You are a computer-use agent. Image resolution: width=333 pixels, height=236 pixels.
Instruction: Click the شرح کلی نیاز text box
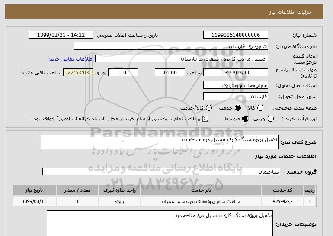point(160,142)
